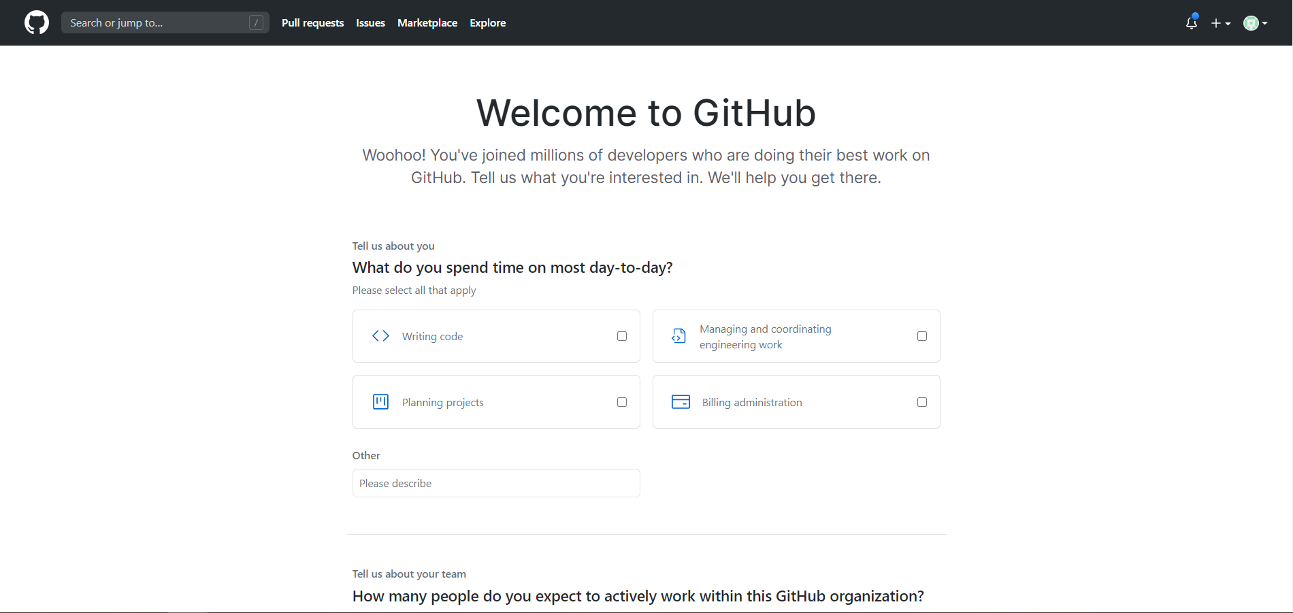Focus the Search or jump to field
Image resolution: width=1293 pixels, height=613 pixels.
click(165, 22)
